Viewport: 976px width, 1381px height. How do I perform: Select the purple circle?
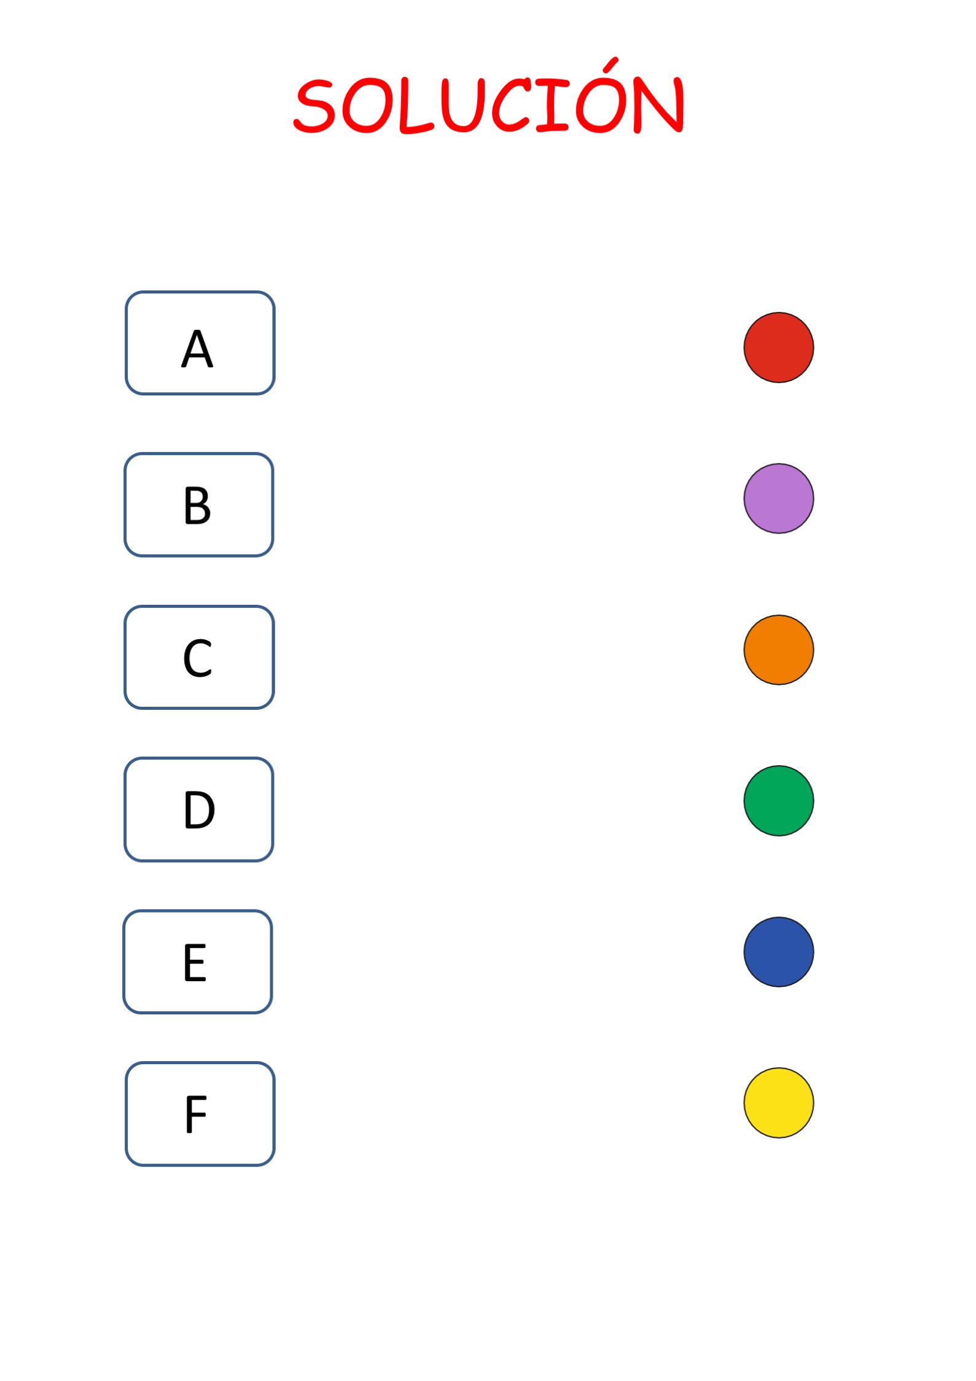pyautogui.click(x=778, y=499)
